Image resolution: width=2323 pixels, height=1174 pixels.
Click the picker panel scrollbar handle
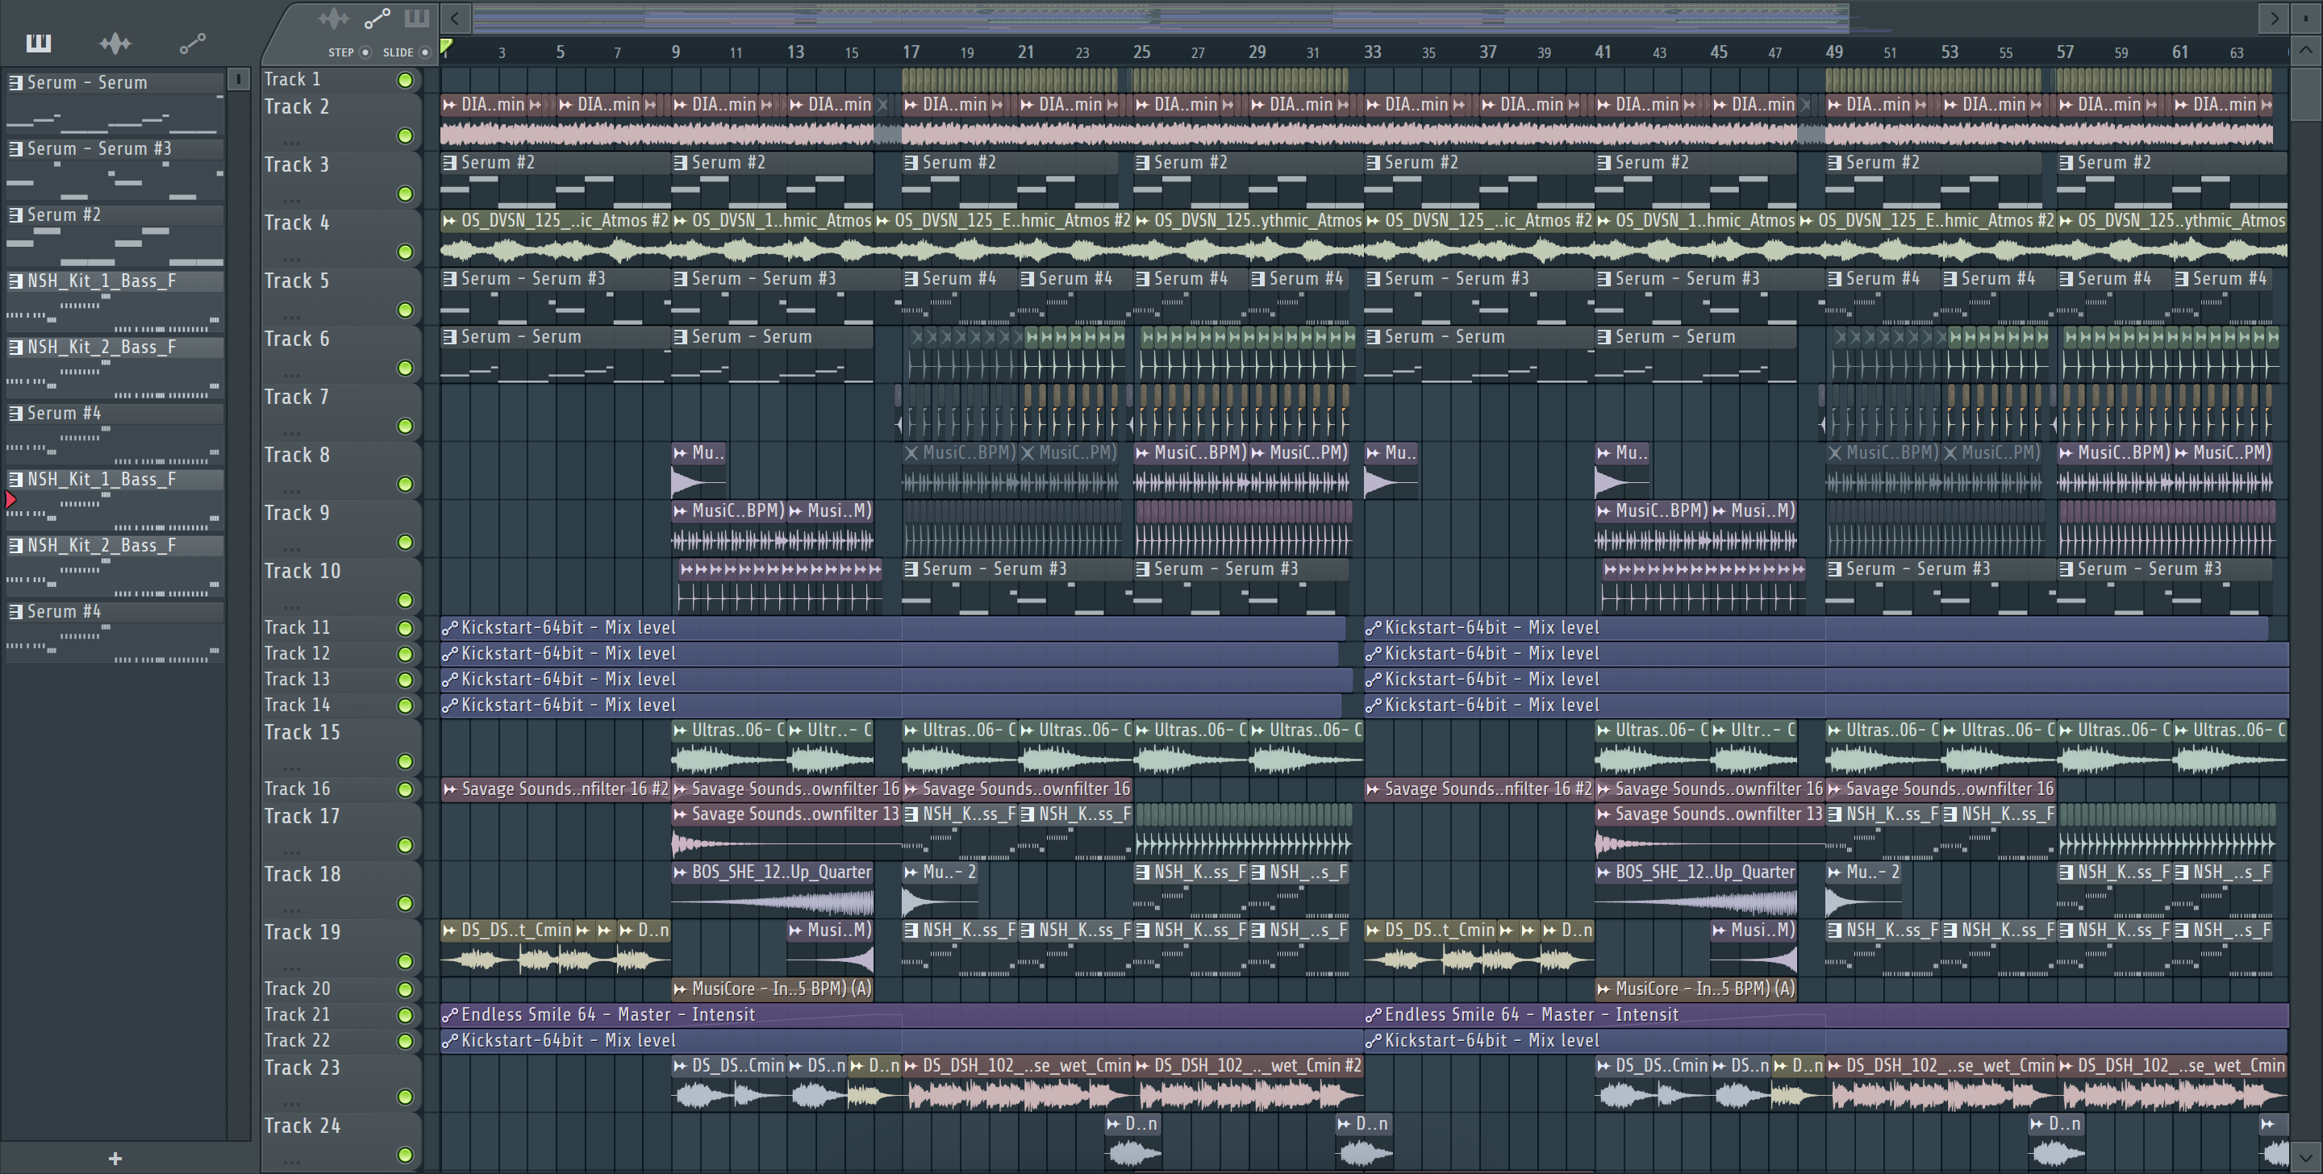pos(238,79)
